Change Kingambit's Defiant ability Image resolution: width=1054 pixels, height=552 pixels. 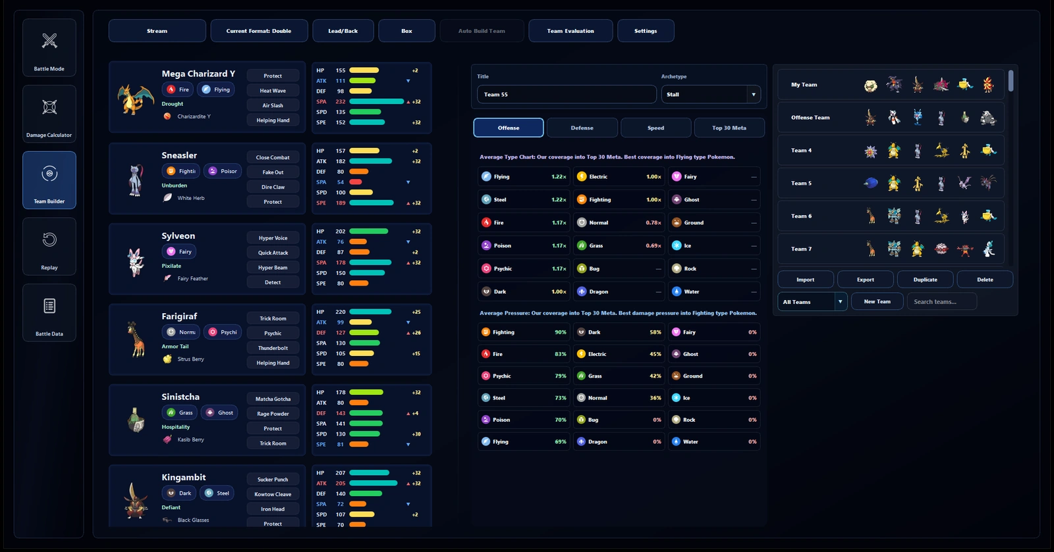(x=171, y=507)
